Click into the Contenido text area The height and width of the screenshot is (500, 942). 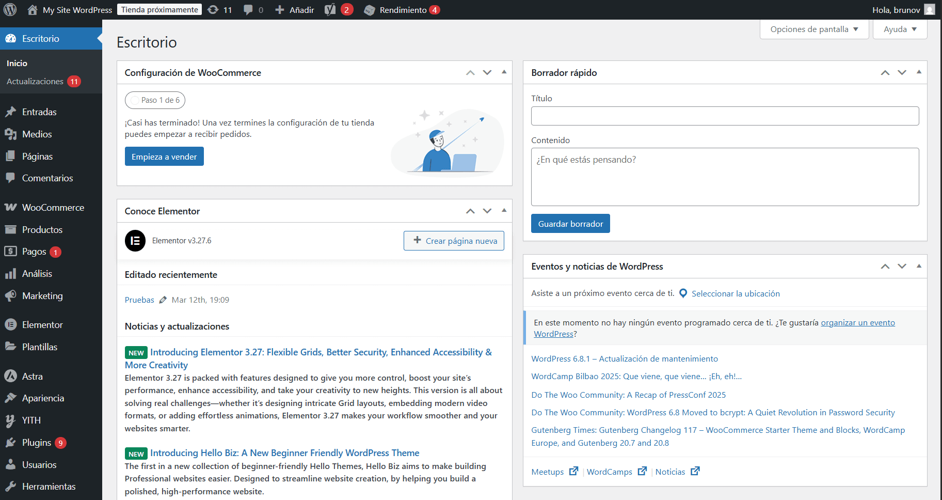coord(725,177)
